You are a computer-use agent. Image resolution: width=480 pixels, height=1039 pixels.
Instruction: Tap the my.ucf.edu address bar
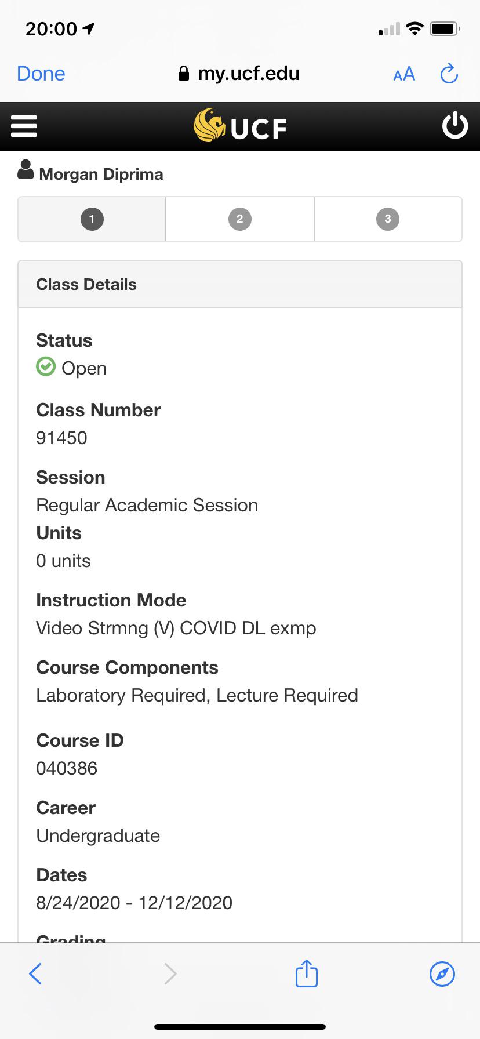coord(249,73)
